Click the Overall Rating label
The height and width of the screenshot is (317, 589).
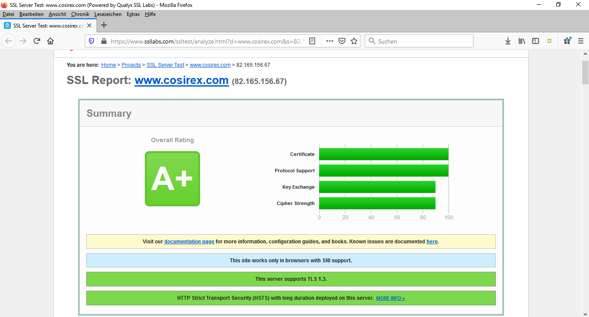[x=172, y=140]
